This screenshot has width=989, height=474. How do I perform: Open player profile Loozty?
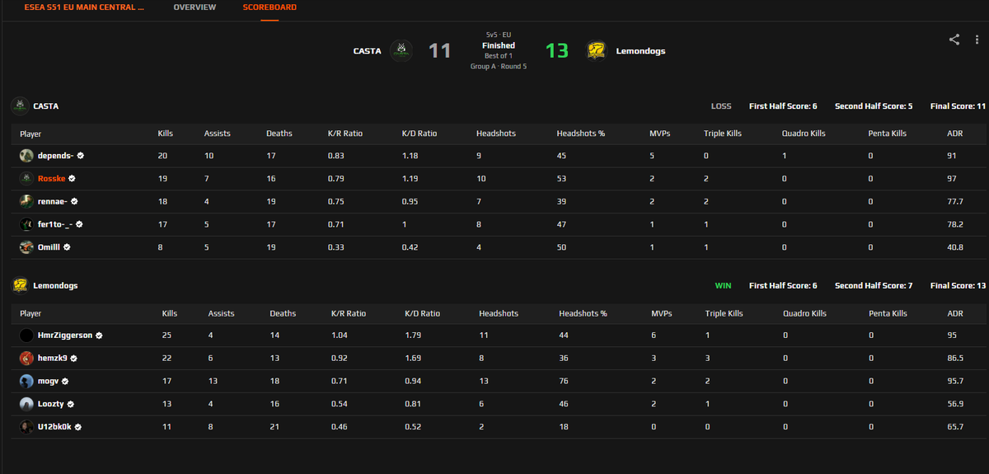pos(51,404)
